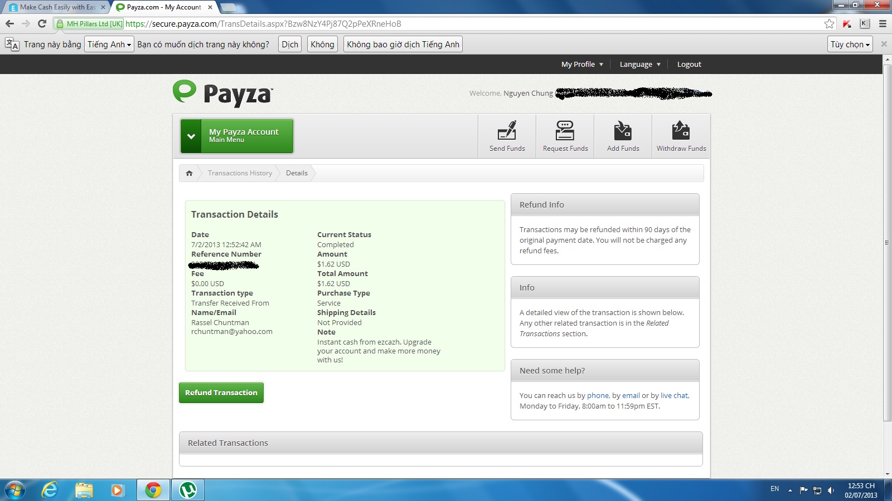Open the Tiếng Anh language dropdown
892x501 pixels.
tap(109, 45)
